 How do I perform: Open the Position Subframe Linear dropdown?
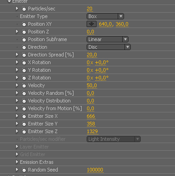[107, 39]
